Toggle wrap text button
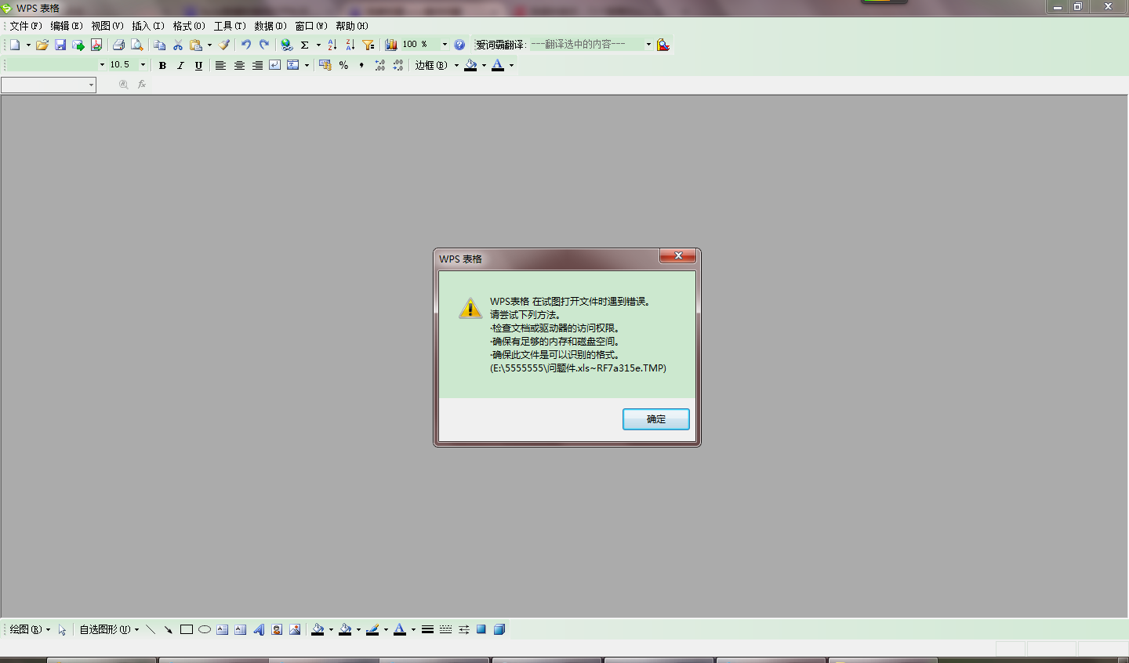The height and width of the screenshot is (663, 1129). (x=275, y=65)
